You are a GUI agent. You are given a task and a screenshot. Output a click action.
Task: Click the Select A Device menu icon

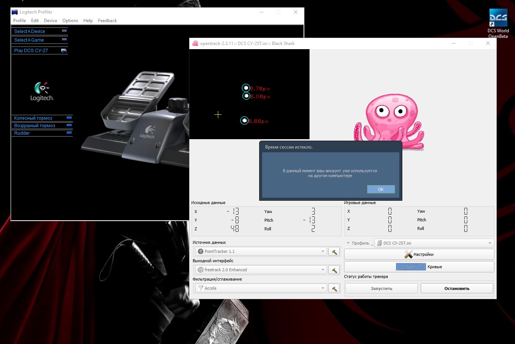coord(64,31)
